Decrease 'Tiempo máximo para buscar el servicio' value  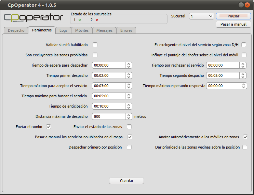point(129,97)
